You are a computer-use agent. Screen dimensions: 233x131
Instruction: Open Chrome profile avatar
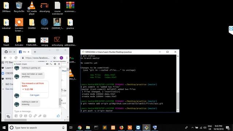(x=61, y=58)
